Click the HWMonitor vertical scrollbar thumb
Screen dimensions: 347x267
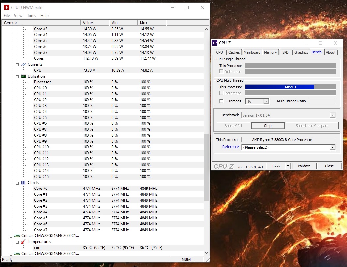point(206,167)
